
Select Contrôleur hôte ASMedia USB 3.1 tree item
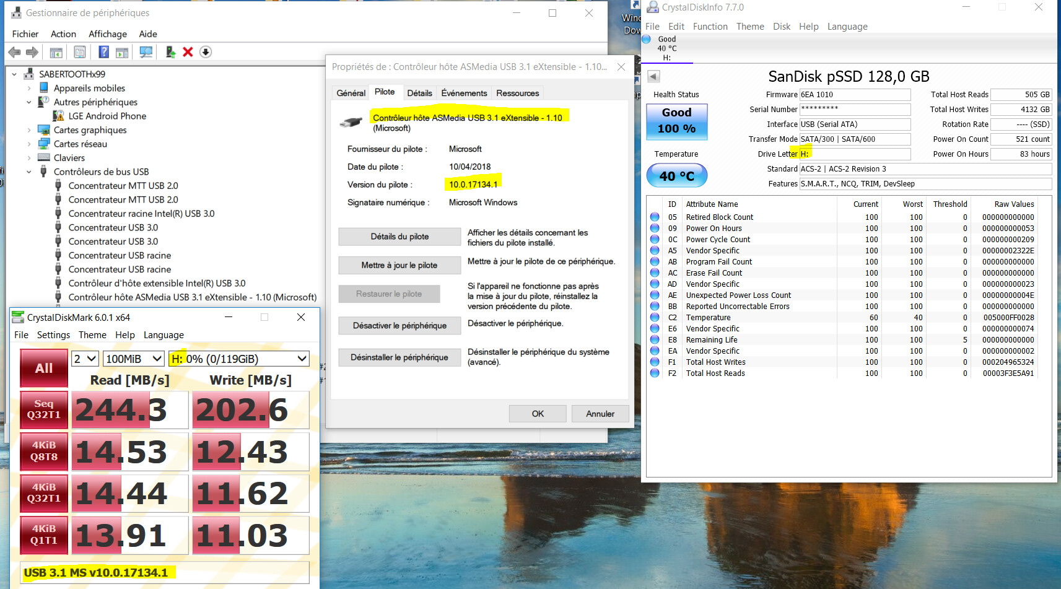coord(192,297)
